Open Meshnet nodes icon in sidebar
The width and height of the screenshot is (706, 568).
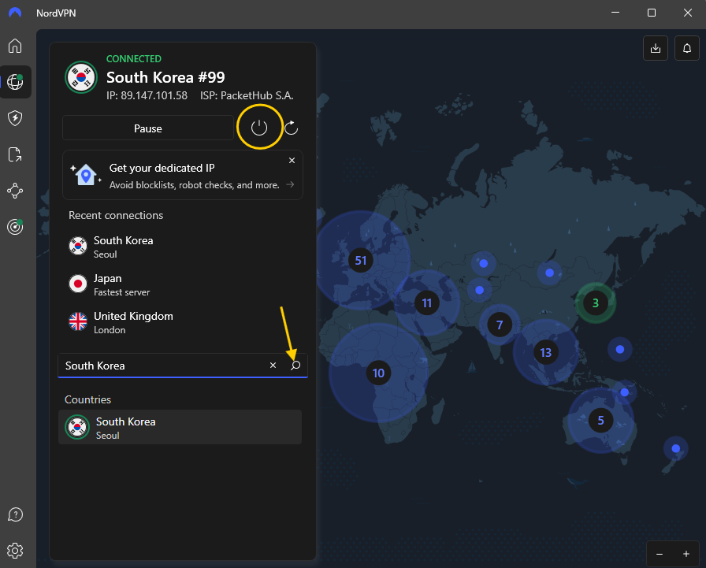15,191
